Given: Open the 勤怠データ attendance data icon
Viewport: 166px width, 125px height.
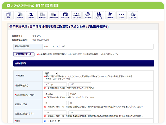Looking at the screenshot, I should point(65,15).
